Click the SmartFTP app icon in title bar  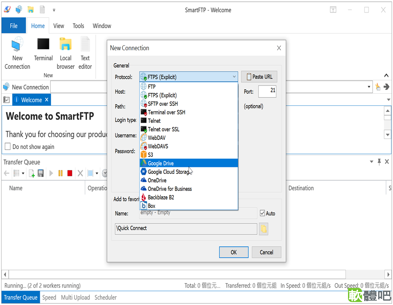(x=7, y=10)
